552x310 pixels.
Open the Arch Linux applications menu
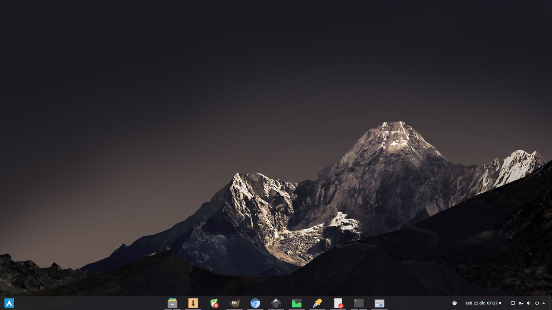[x=9, y=303]
